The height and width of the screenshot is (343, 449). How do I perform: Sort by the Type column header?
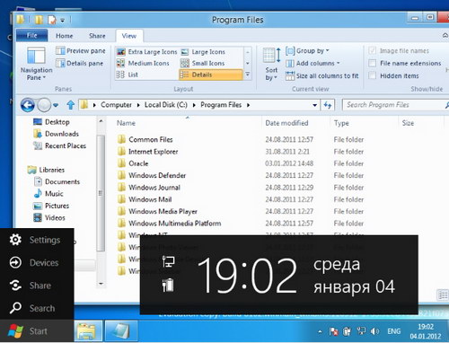tap(341, 123)
